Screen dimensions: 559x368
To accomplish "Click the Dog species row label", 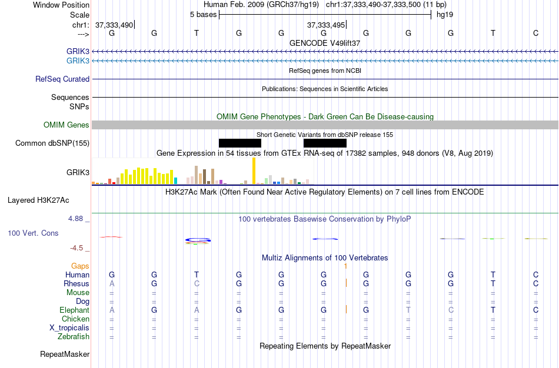I will click(82, 302).
